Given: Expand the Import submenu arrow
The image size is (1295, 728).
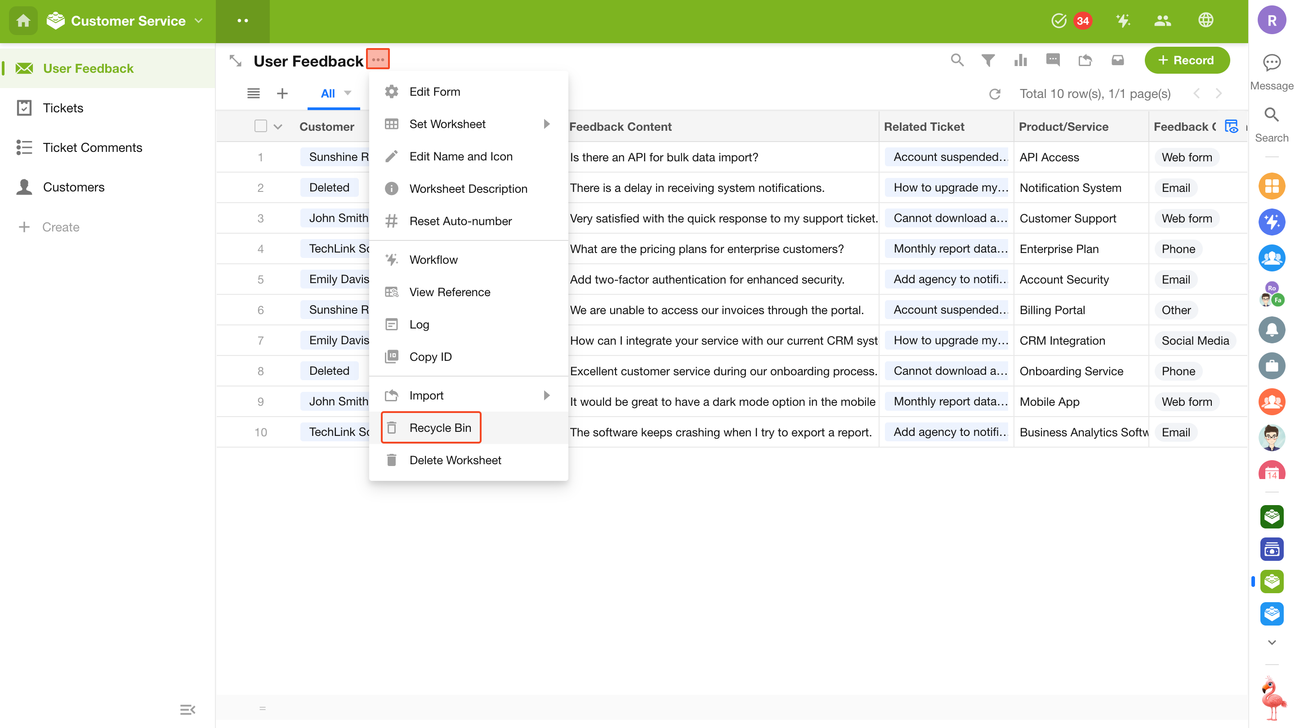Looking at the screenshot, I should click(546, 395).
